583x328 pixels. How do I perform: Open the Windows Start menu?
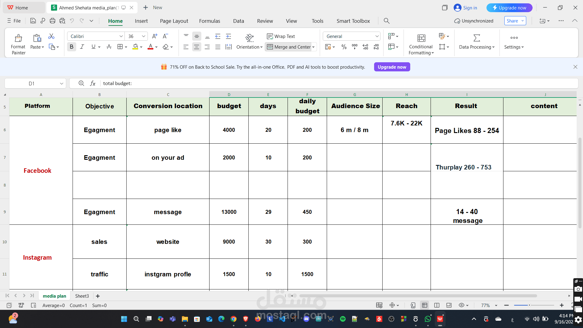coord(124,319)
